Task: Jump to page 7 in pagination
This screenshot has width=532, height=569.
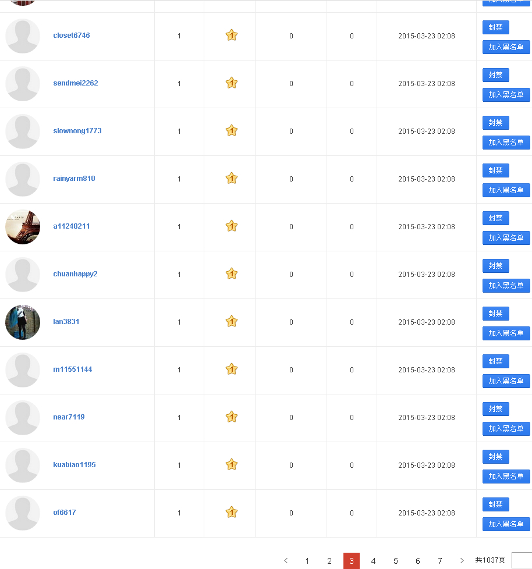Action: point(440,561)
